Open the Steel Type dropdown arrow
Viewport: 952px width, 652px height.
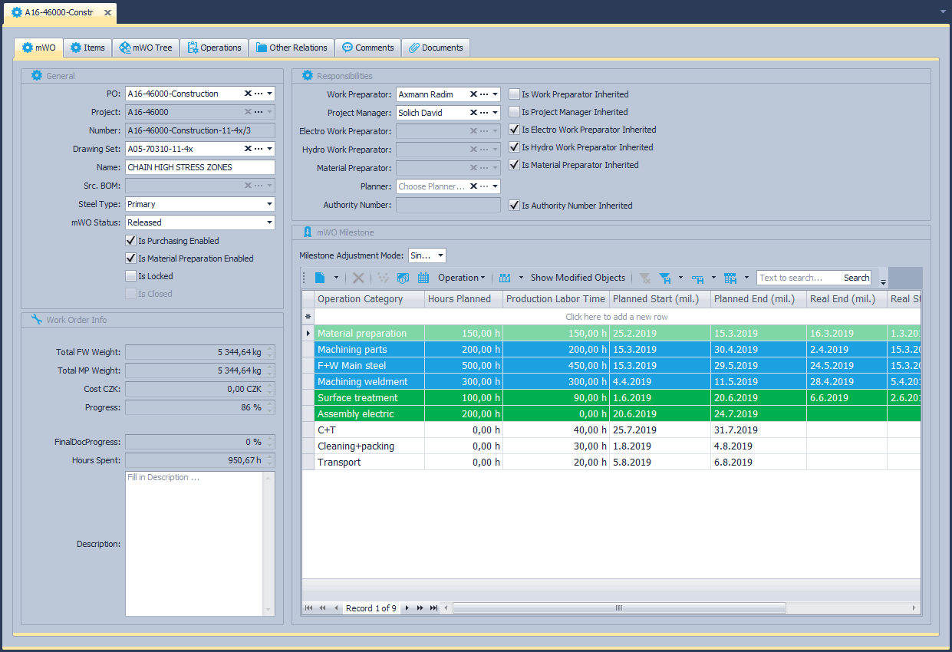269,204
